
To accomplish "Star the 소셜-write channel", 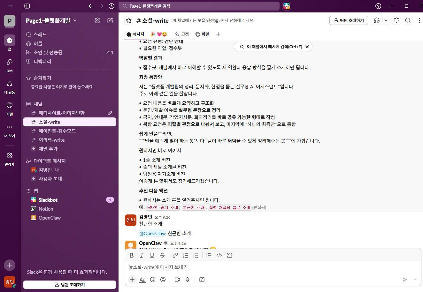I will coord(128,20).
